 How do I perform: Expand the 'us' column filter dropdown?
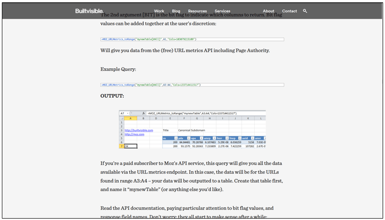(176, 139)
